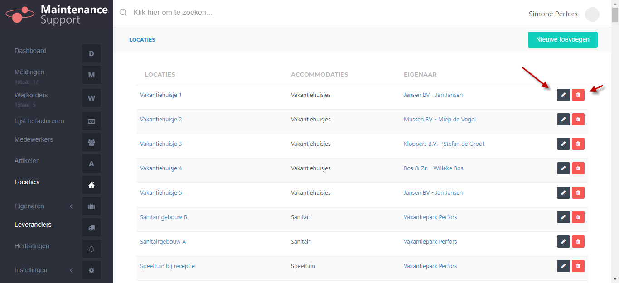Click the ACCOMMODATIES column header
The height and width of the screenshot is (283, 619).
(x=319, y=75)
